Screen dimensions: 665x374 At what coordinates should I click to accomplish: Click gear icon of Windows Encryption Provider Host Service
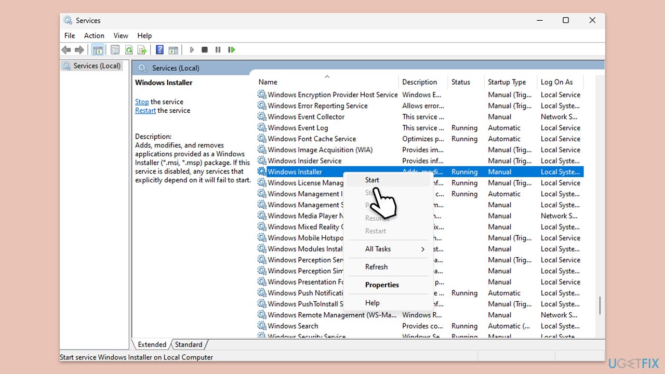[262, 95]
